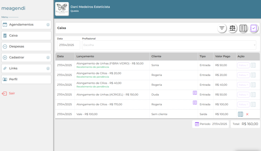
Task: Click the balance scale icon
Action: pyautogui.click(x=232, y=29)
